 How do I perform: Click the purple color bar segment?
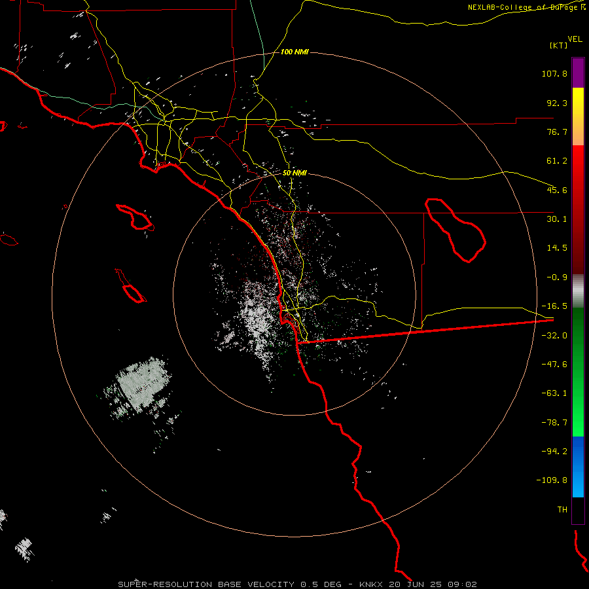pyautogui.click(x=578, y=73)
